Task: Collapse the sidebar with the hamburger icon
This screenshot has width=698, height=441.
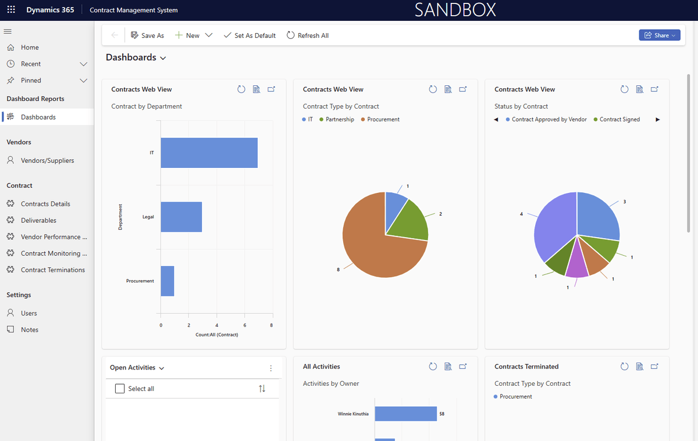Action: click(x=8, y=31)
